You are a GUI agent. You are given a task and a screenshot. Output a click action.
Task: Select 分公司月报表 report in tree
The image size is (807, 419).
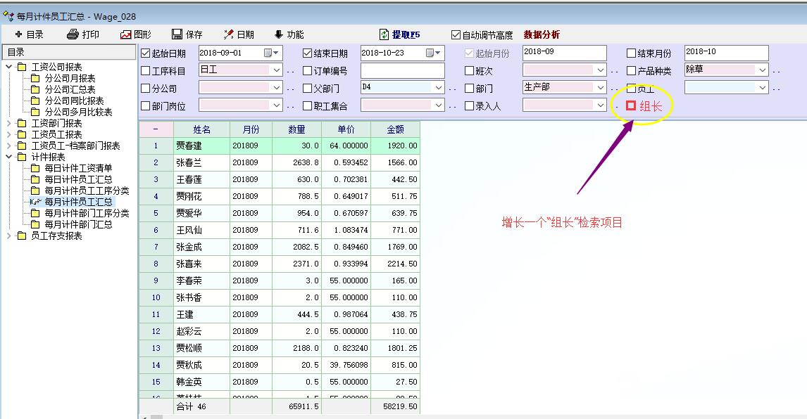(70, 78)
